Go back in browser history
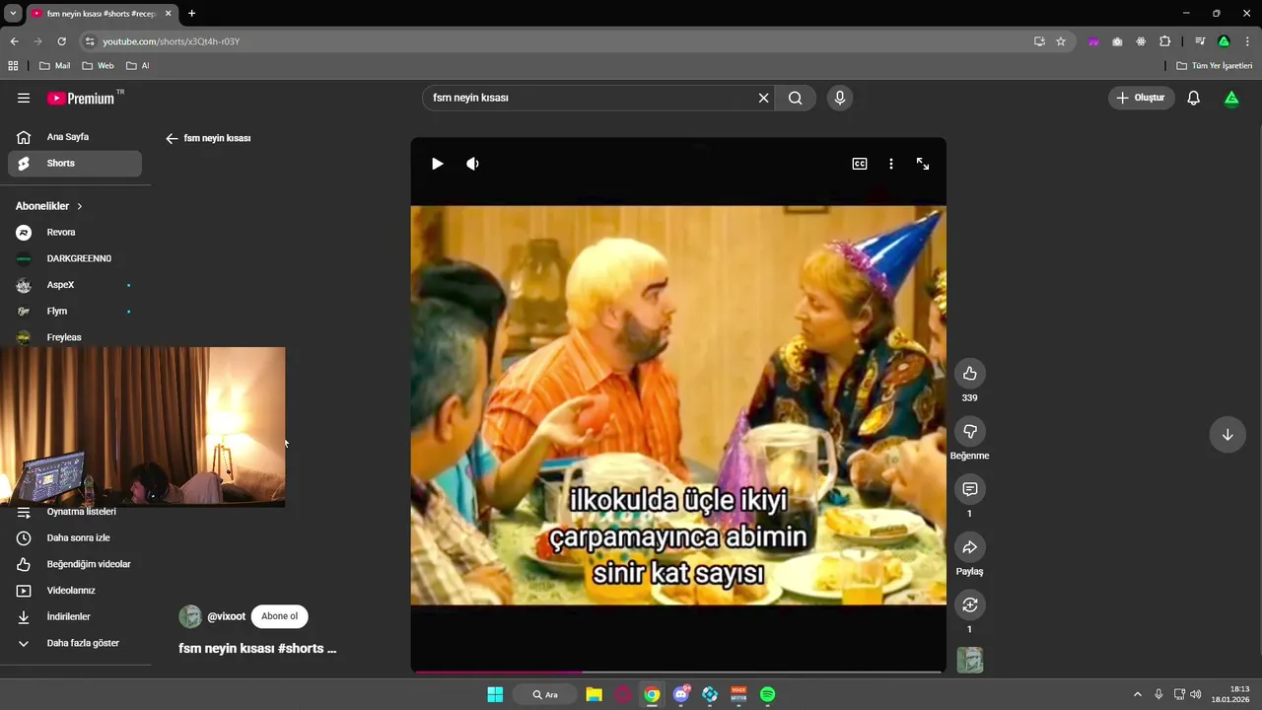 pos(14,41)
